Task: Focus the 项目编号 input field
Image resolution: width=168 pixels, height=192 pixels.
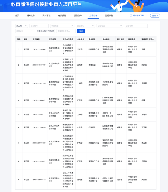Action: tap(39, 26)
